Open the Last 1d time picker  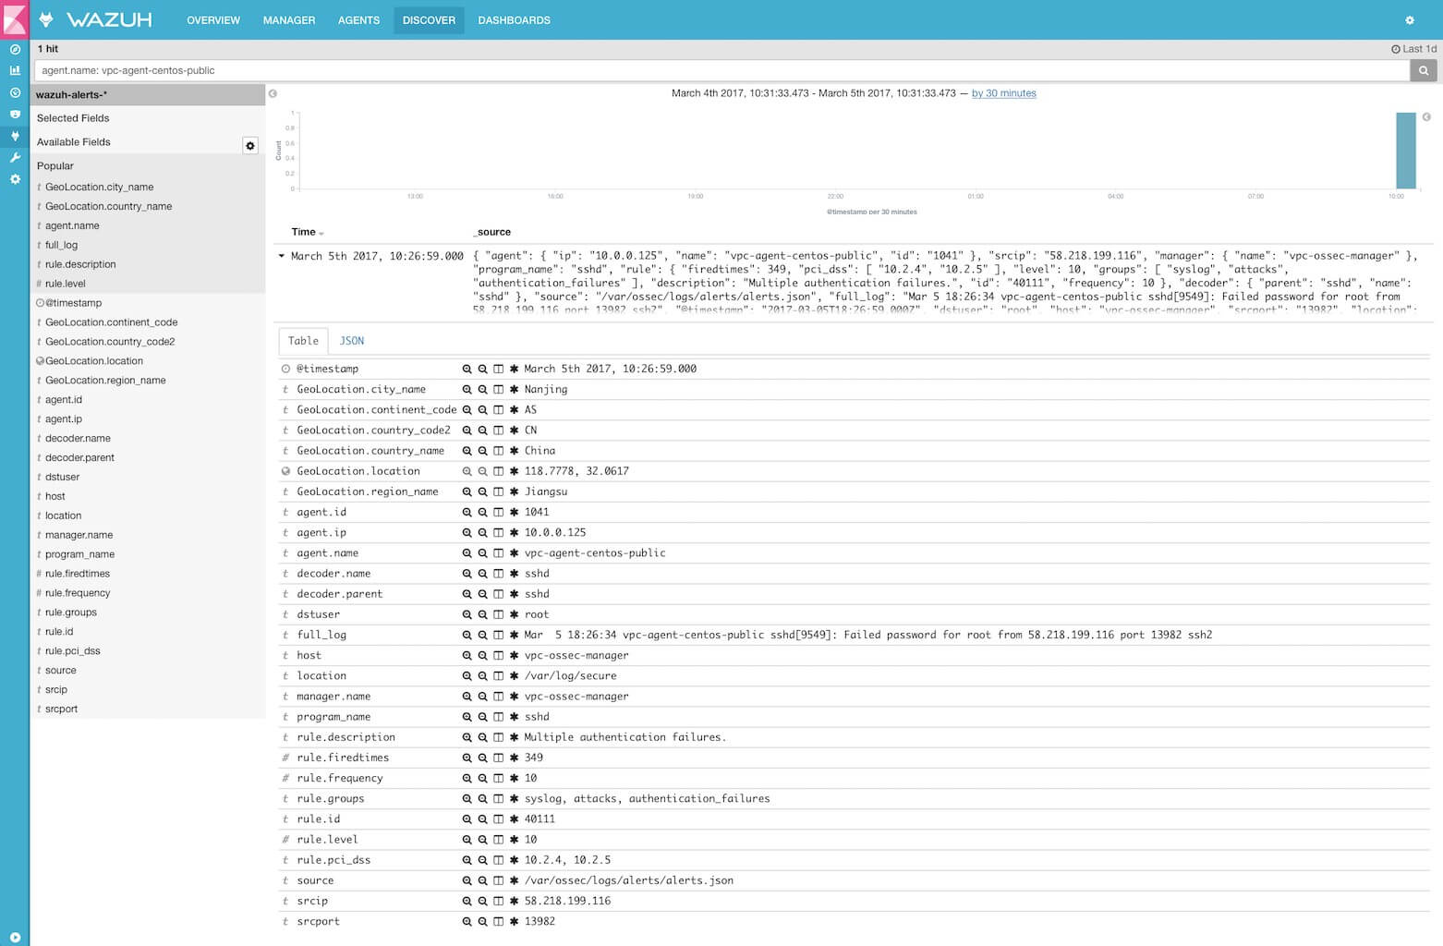pos(1413,49)
